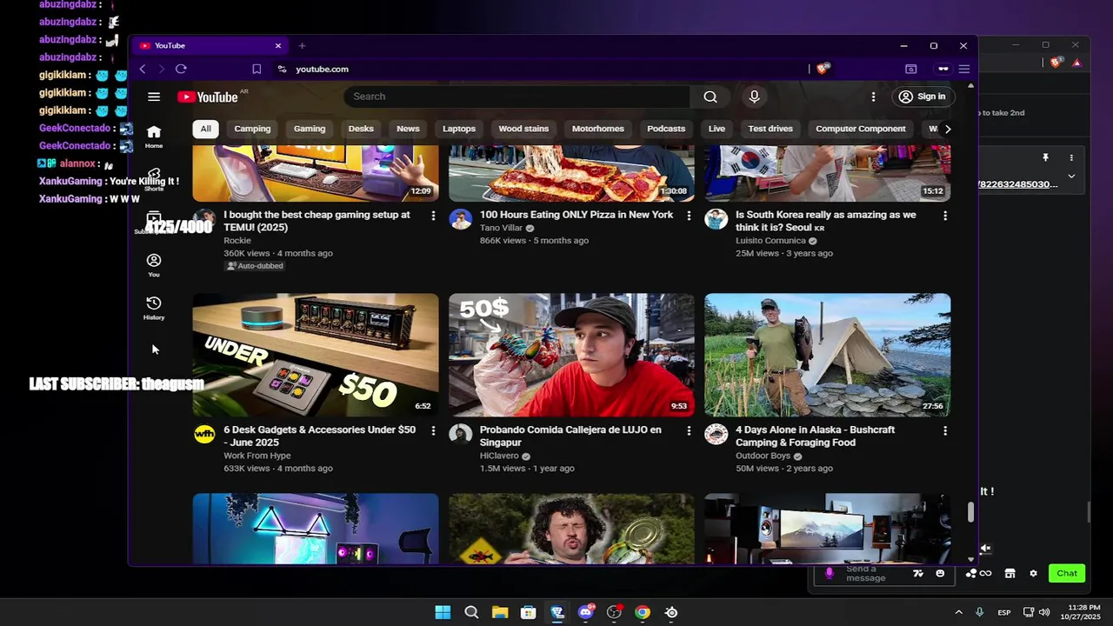Show hidden system tray icons chevron
The image size is (1113, 626).
coord(958,612)
